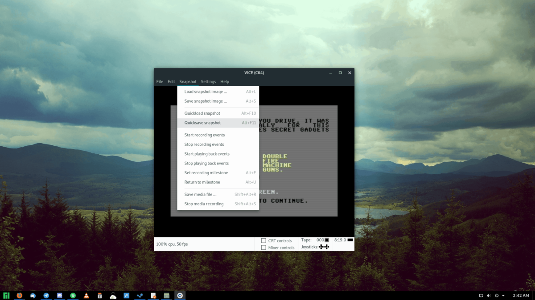Choose Start recording events

coord(218,135)
